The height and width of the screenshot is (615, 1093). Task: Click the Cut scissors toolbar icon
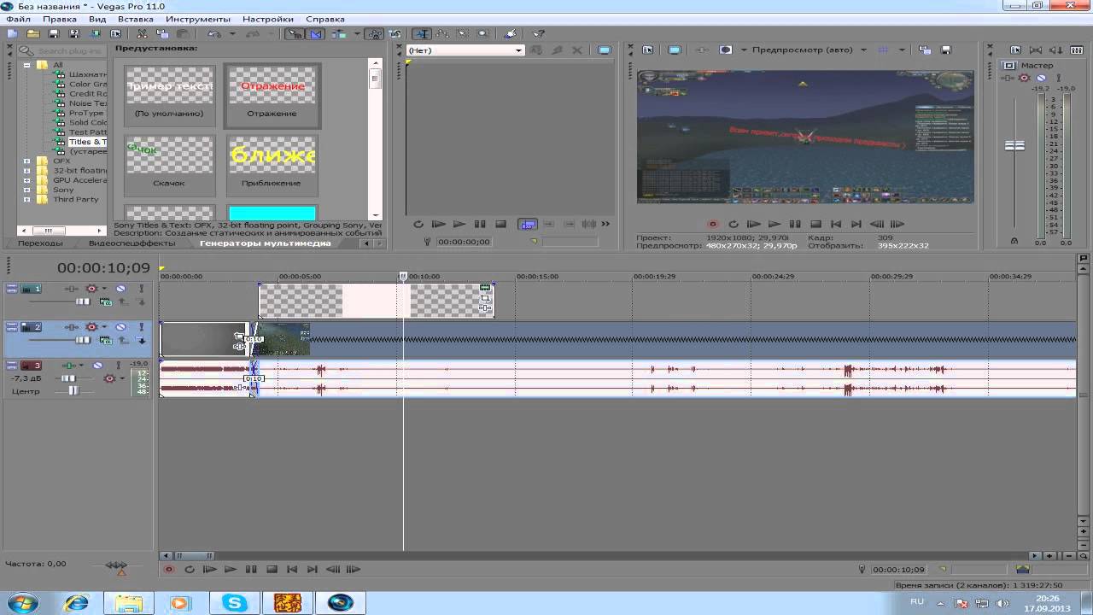click(142, 34)
